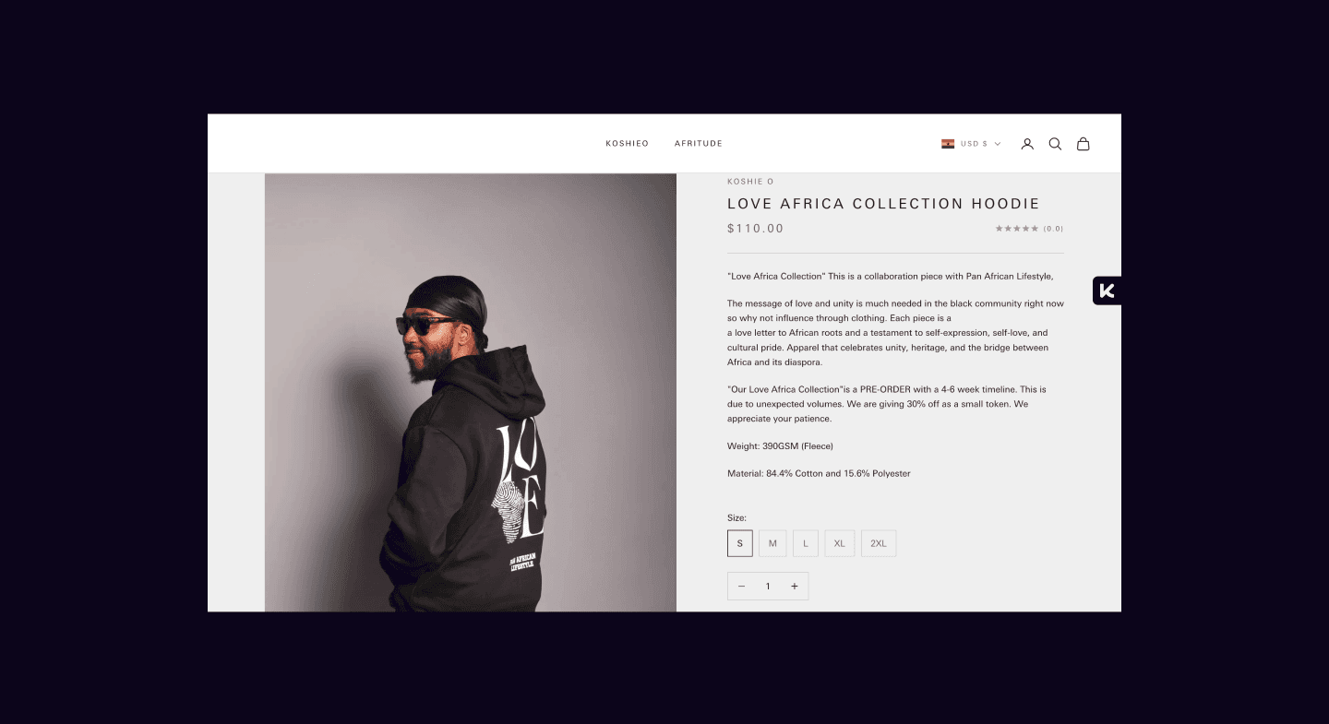The width and height of the screenshot is (1329, 724).
Task: Open the black K widget tab
Action: 1107,291
